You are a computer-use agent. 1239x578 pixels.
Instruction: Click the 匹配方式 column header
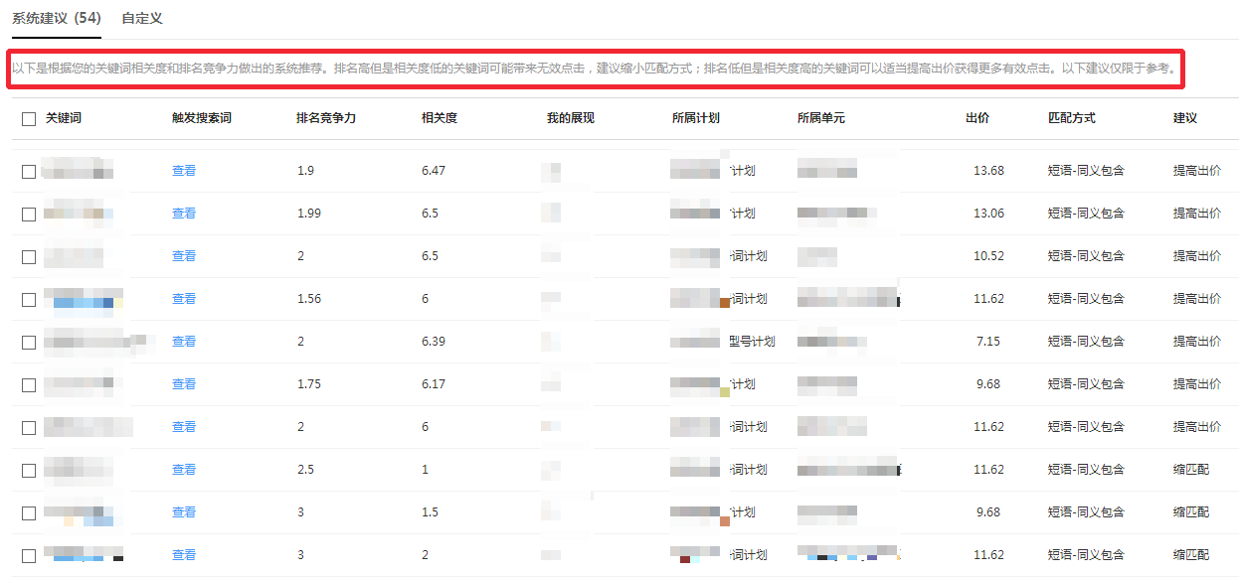pyautogui.click(x=1072, y=118)
